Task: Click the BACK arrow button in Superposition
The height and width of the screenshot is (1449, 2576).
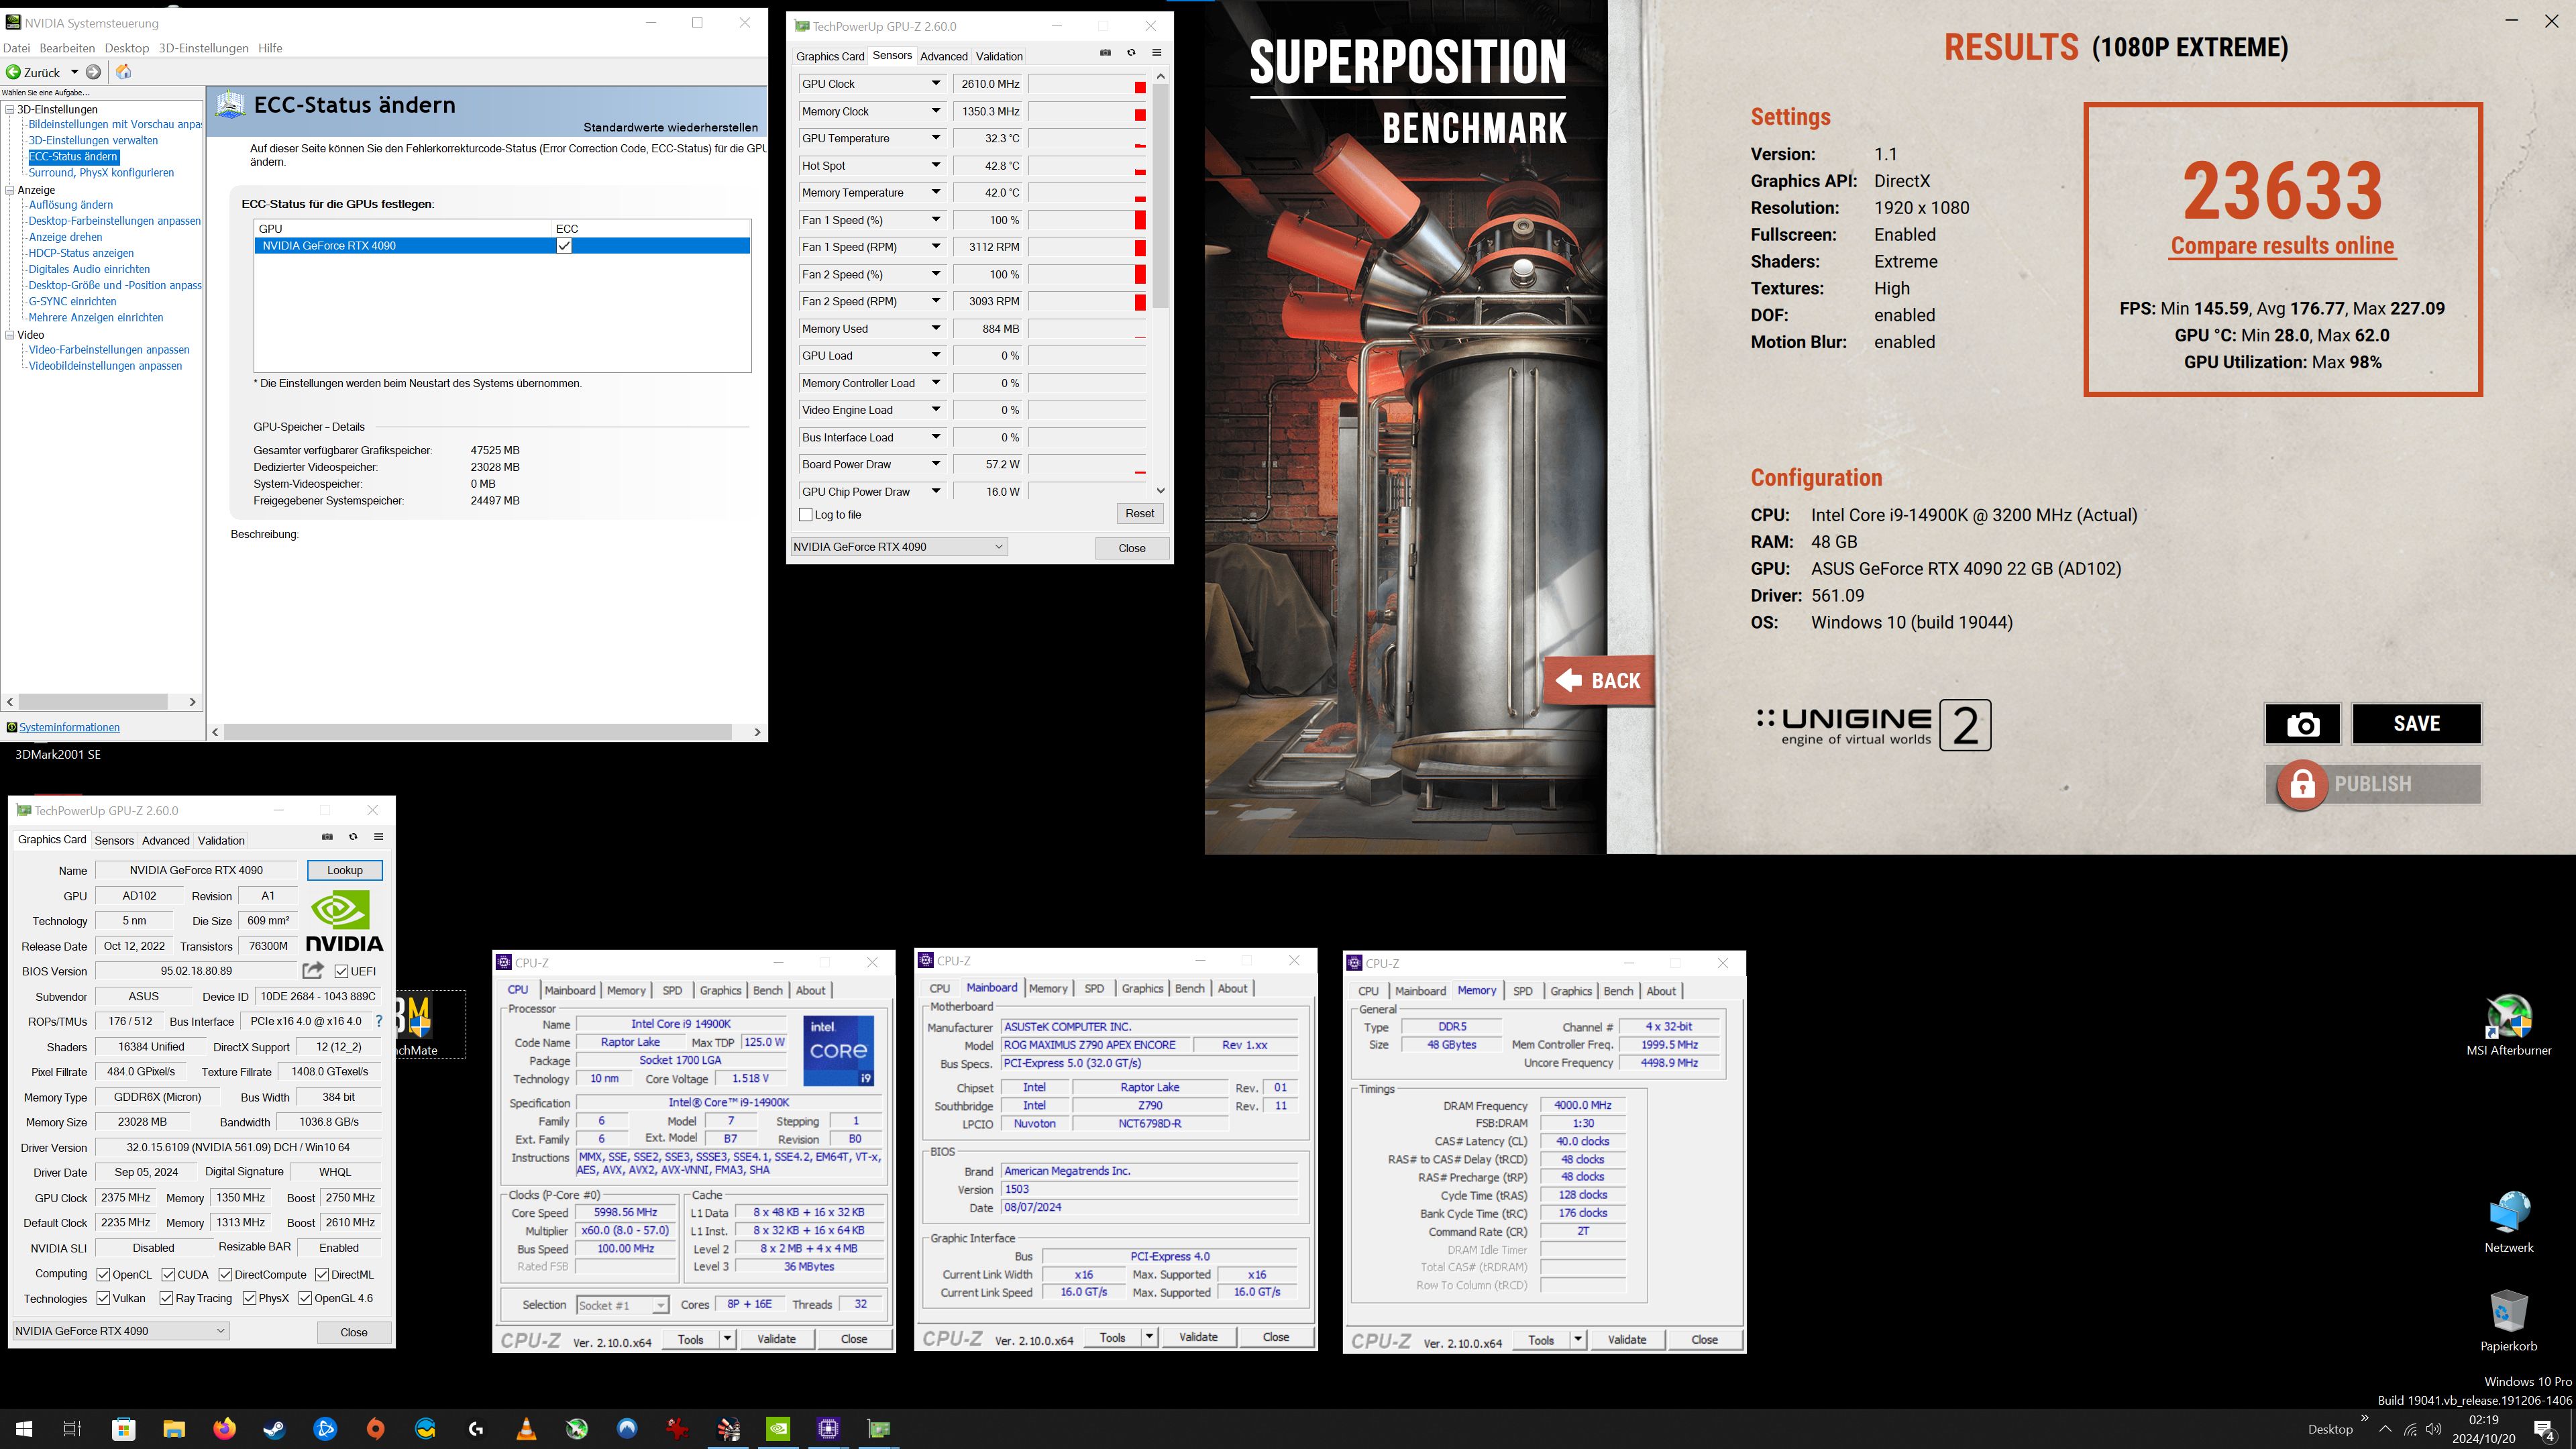Action: (x=1599, y=681)
